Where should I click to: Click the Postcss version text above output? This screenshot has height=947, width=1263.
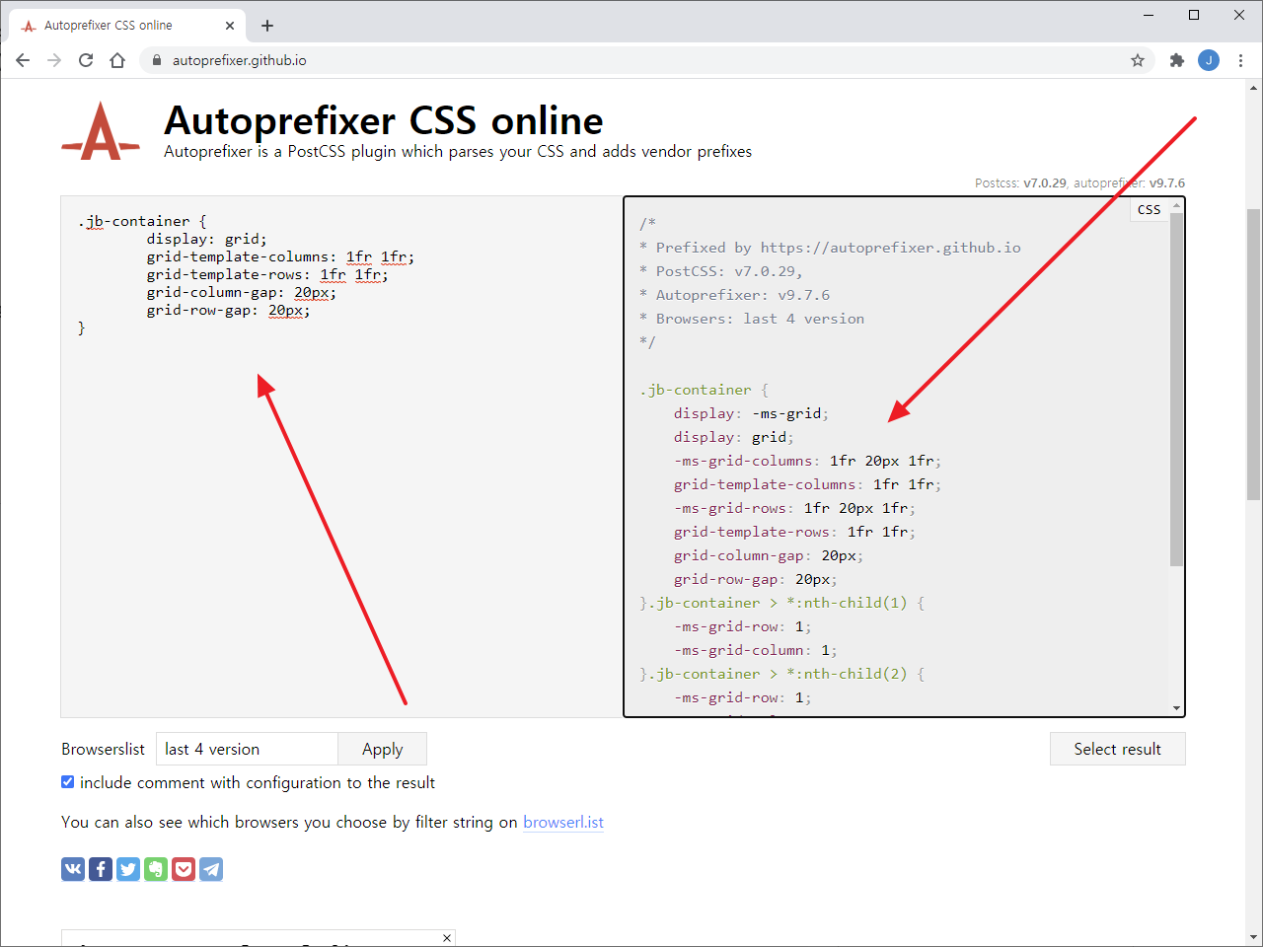point(1020,182)
